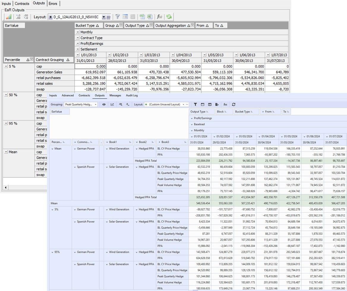Open layout ellipsis button in back window
The height and width of the screenshot is (291, 347).
pos(108,17)
